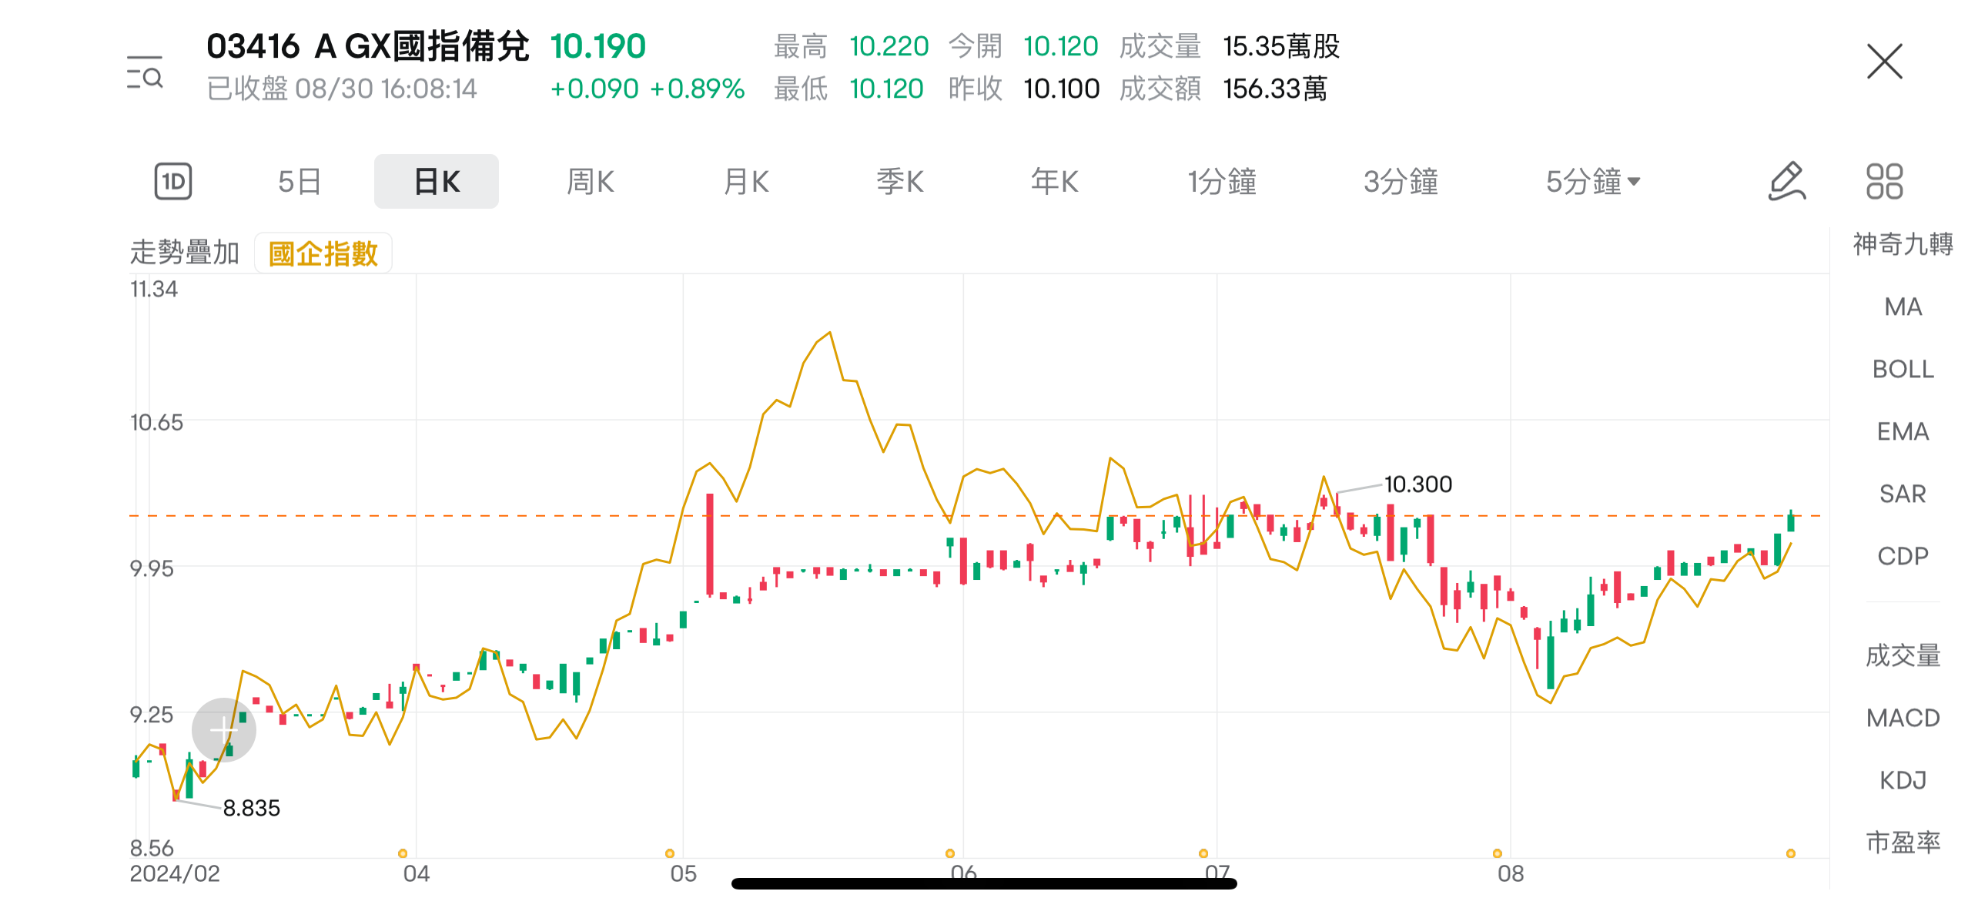The width and height of the screenshot is (1968, 908).
Task: Toggle the CDP indicator
Action: 1903,556
